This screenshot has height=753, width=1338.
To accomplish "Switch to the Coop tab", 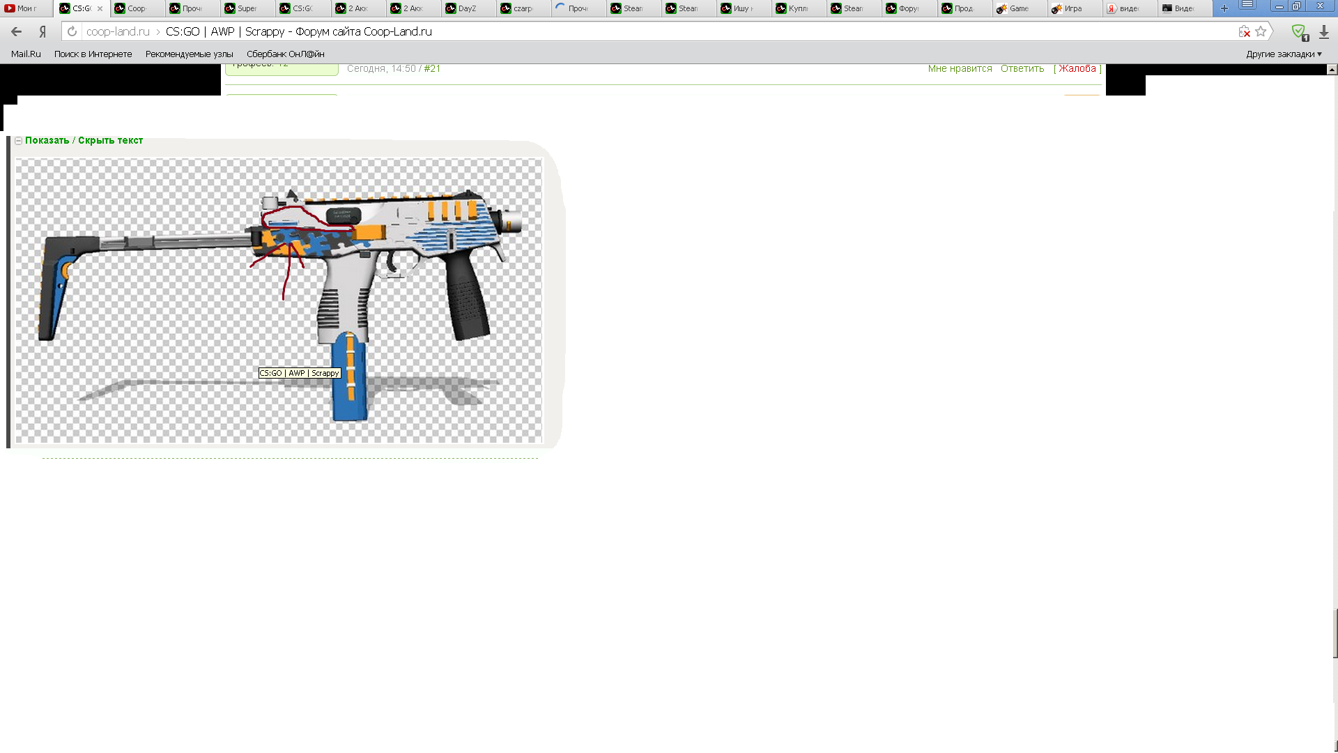I will (137, 8).
